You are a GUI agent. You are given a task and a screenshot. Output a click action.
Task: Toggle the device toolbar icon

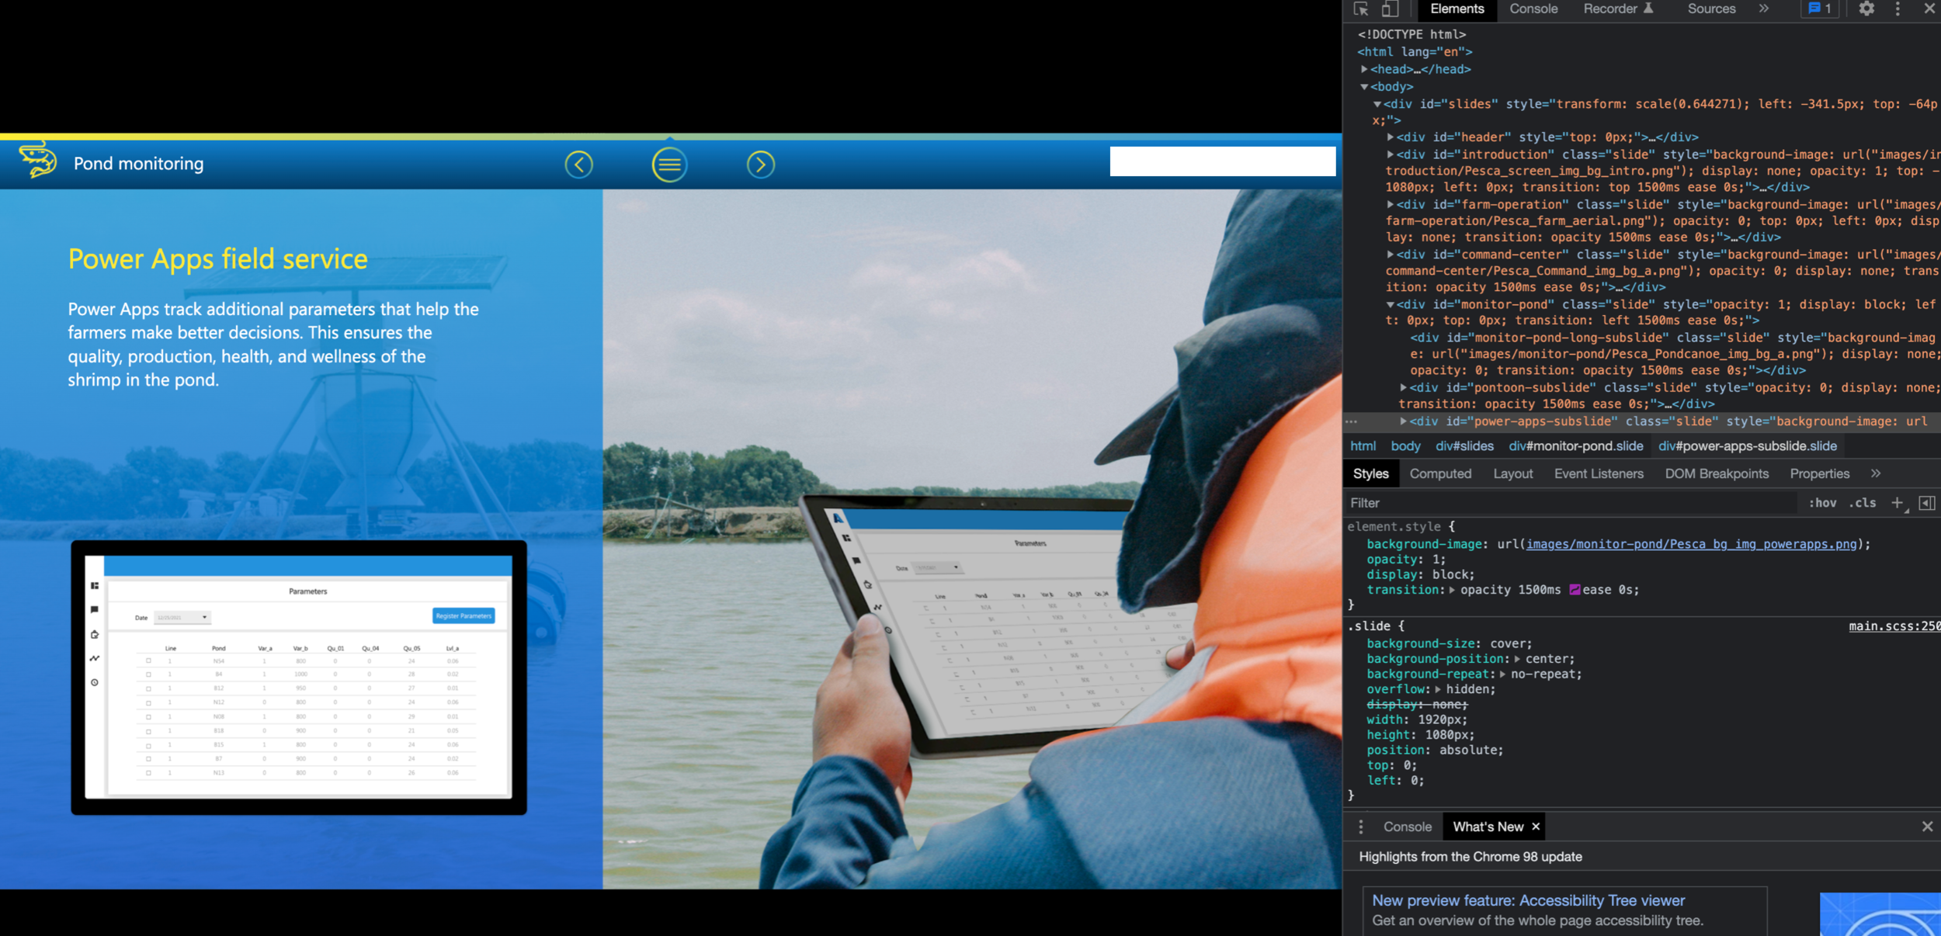tap(1390, 9)
